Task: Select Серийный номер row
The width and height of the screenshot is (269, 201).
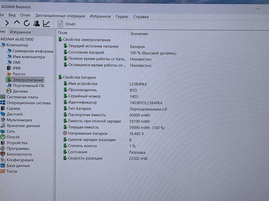Action: click(x=101, y=96)
